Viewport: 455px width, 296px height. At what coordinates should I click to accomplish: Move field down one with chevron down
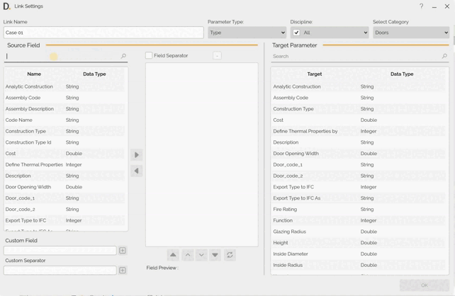click(201, 255)
